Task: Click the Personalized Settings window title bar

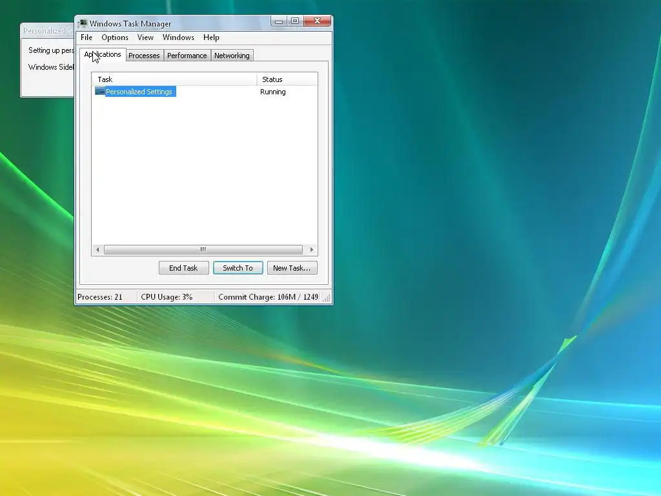Action: click(x=47, y=31)
